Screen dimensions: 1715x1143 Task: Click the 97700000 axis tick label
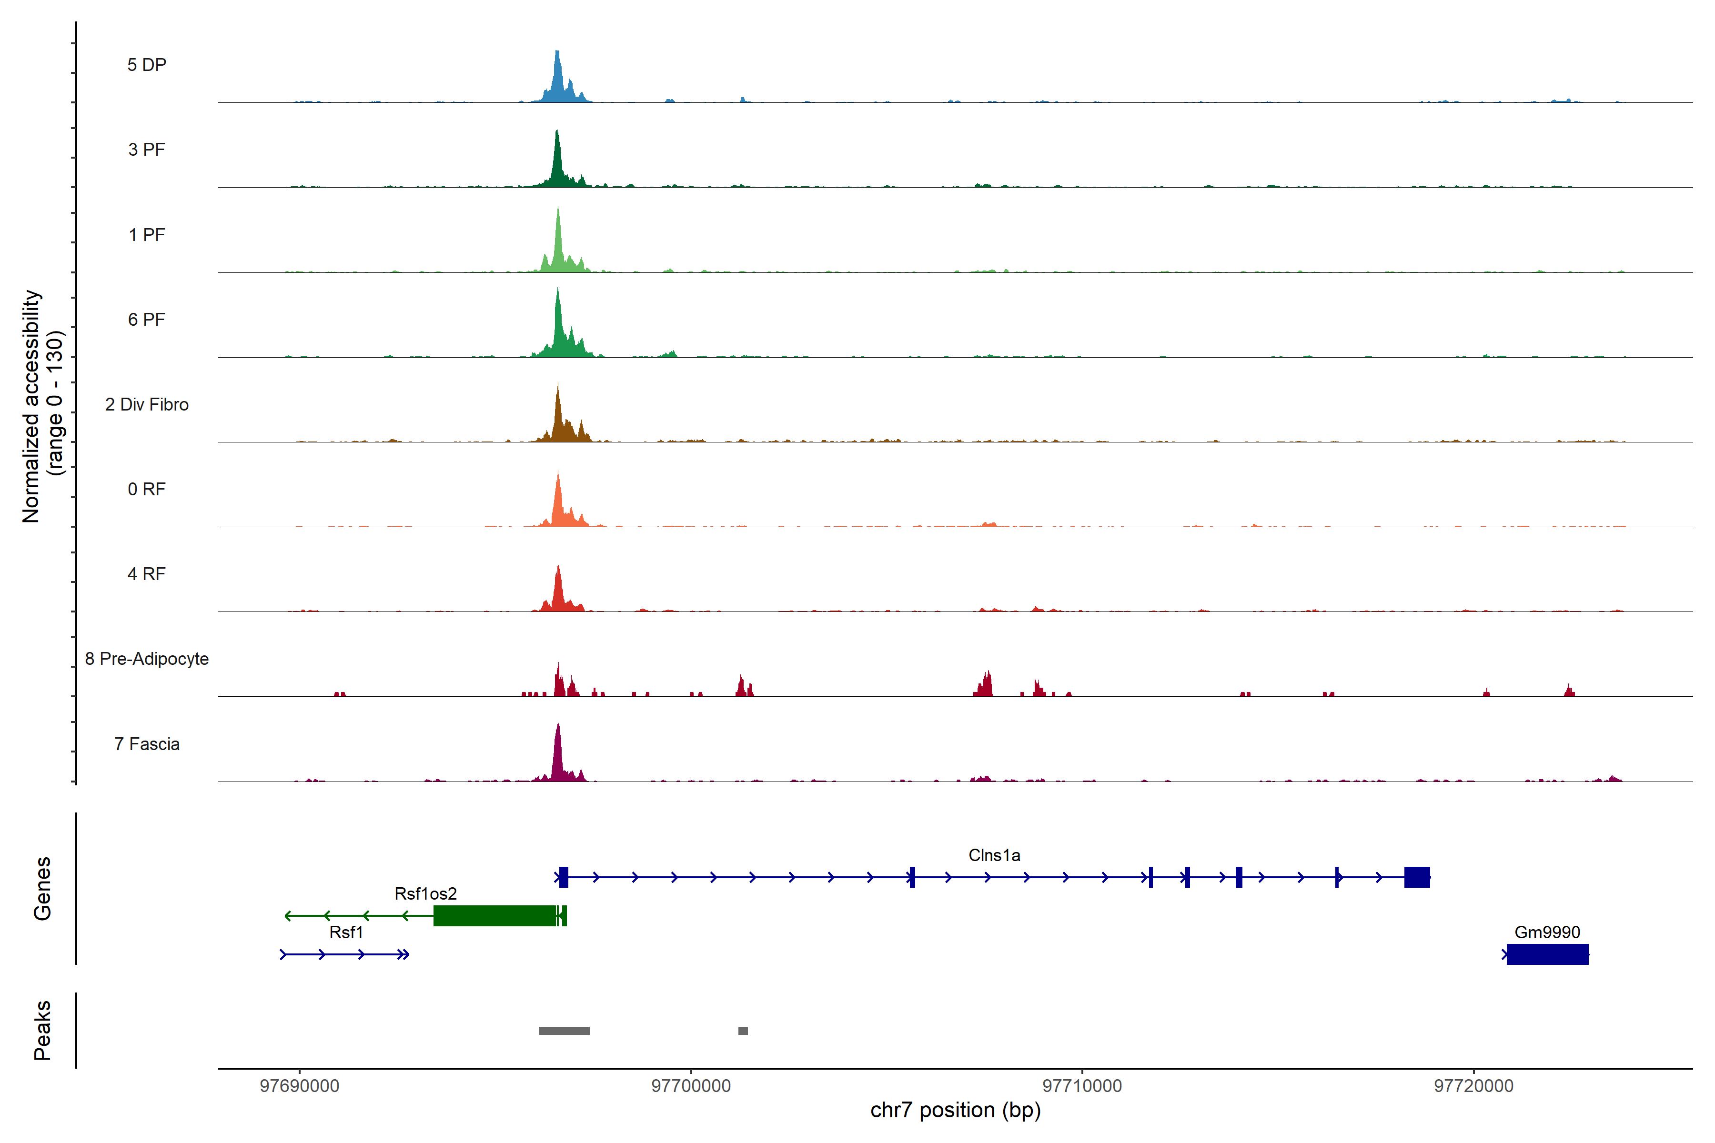coord(690,1085)
